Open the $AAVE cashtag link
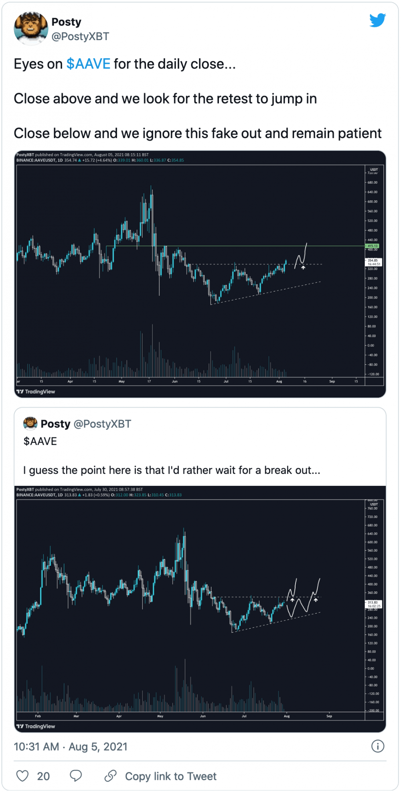 click(x=88, y=64)
